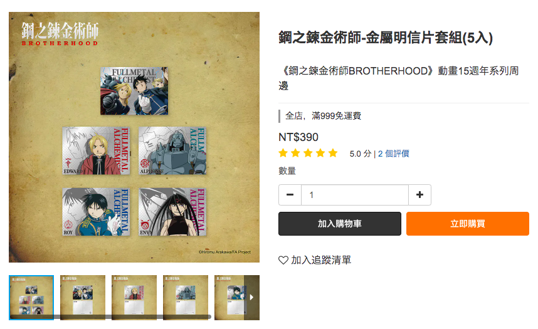Select the fifth thumbnail with Roy postcard

(x=229, y=298)
